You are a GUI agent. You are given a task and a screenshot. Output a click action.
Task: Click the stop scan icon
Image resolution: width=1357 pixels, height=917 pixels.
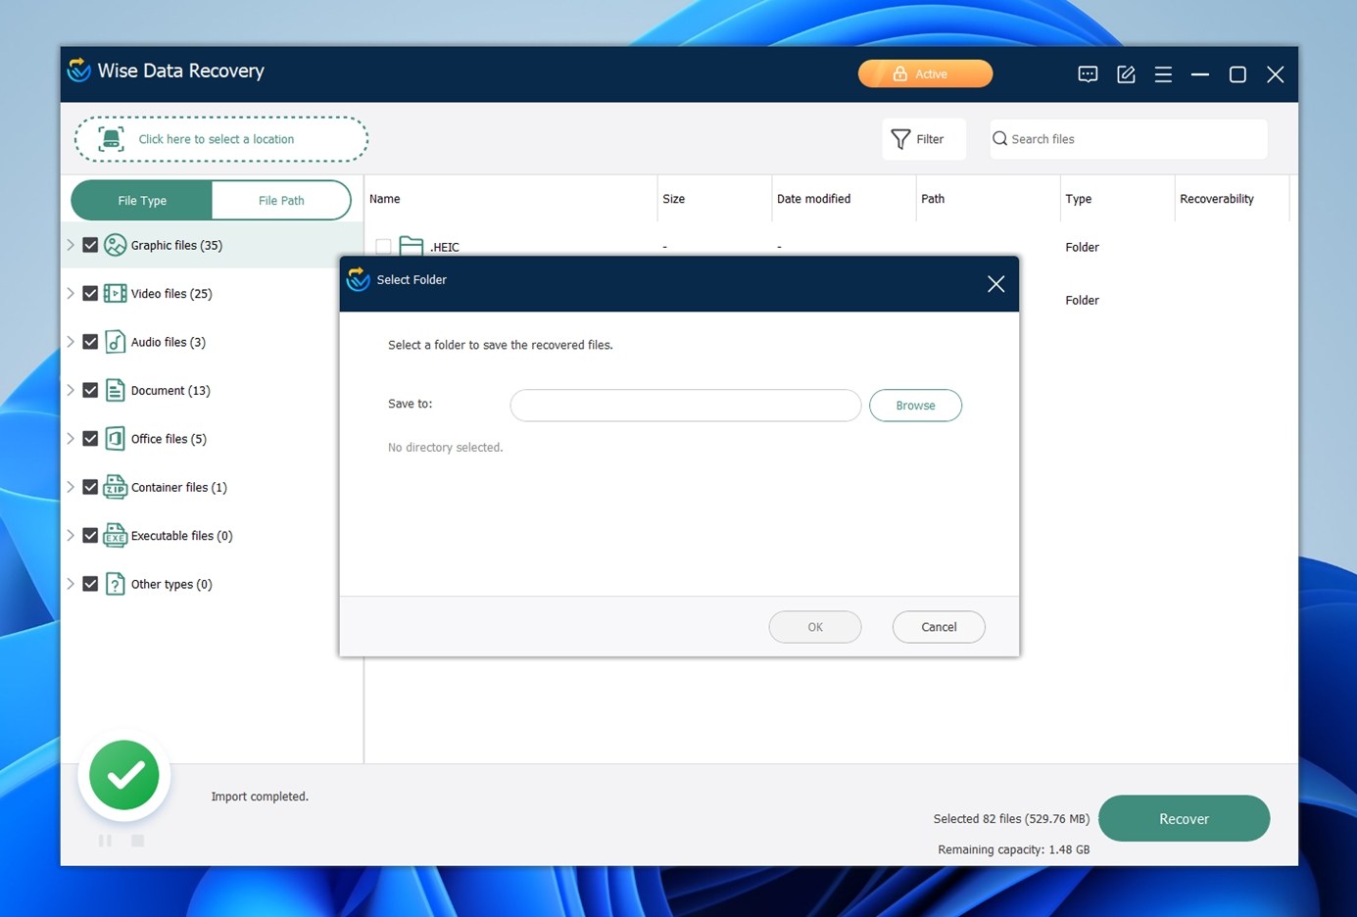138,841
